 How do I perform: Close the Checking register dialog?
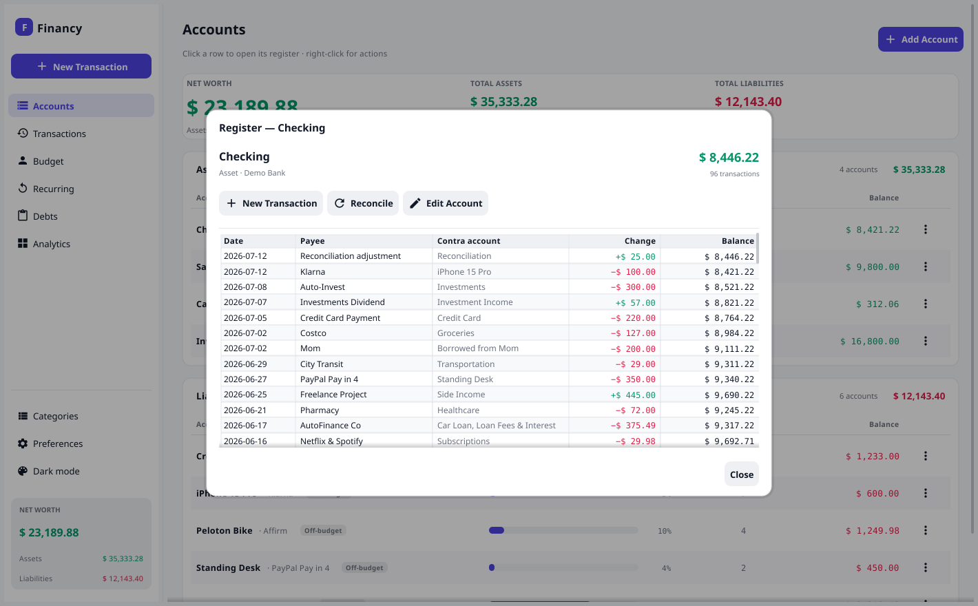[x=742, y=474]
